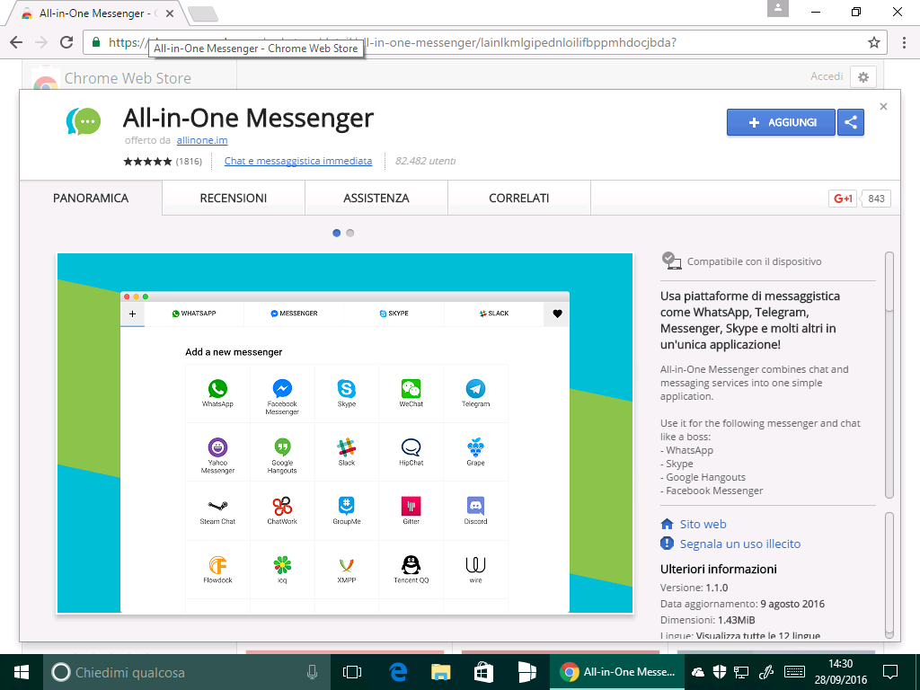The width and height of the screenshot is (920, 690).
Task: Click the HipChat icon
Action: point(411,447)
